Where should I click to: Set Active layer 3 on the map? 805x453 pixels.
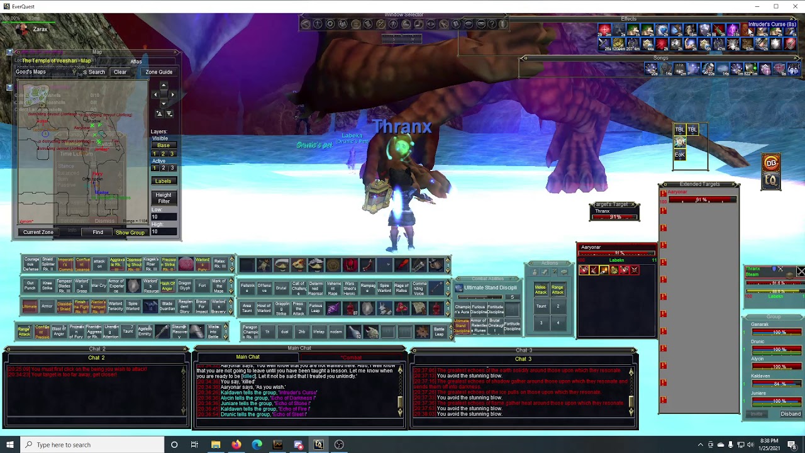[x=172, y=168]
